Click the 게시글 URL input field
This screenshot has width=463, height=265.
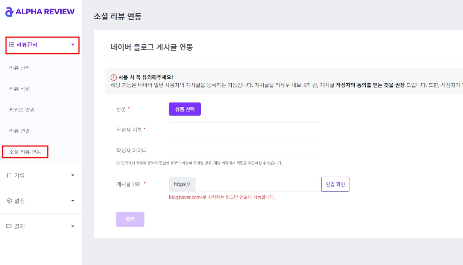click(257, 184)
